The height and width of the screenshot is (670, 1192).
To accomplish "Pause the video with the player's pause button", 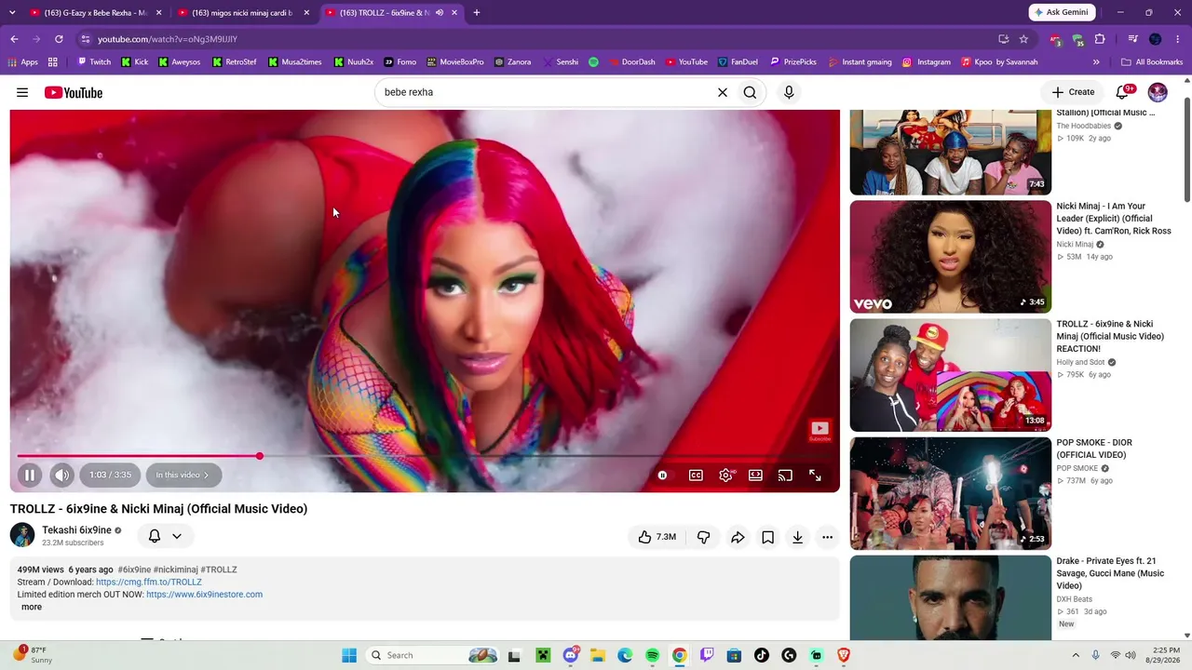I will [29, 476].
